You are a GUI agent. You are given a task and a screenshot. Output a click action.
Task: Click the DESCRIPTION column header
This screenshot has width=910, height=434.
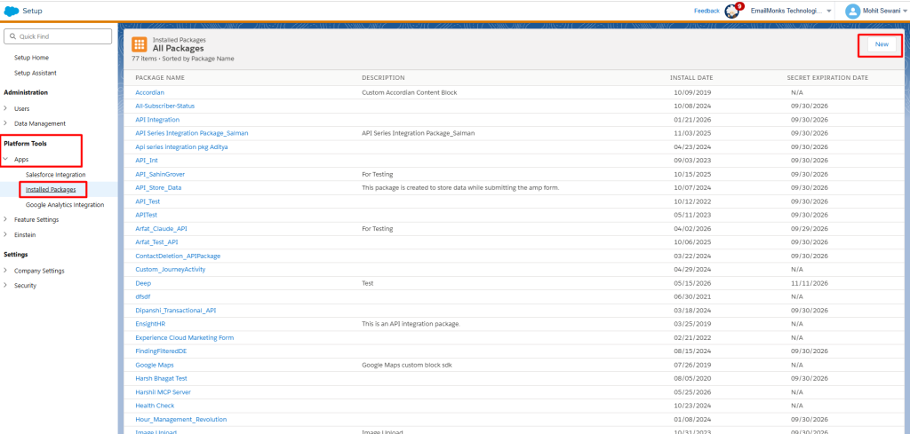(x=383, y=77)
